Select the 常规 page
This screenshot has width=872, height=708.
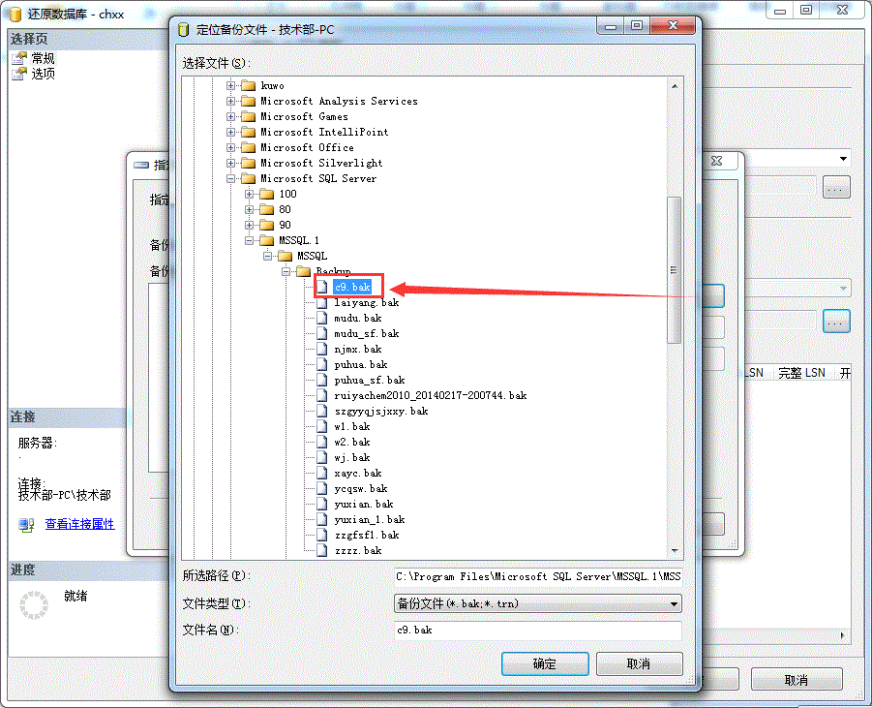[x=43, y=58]
